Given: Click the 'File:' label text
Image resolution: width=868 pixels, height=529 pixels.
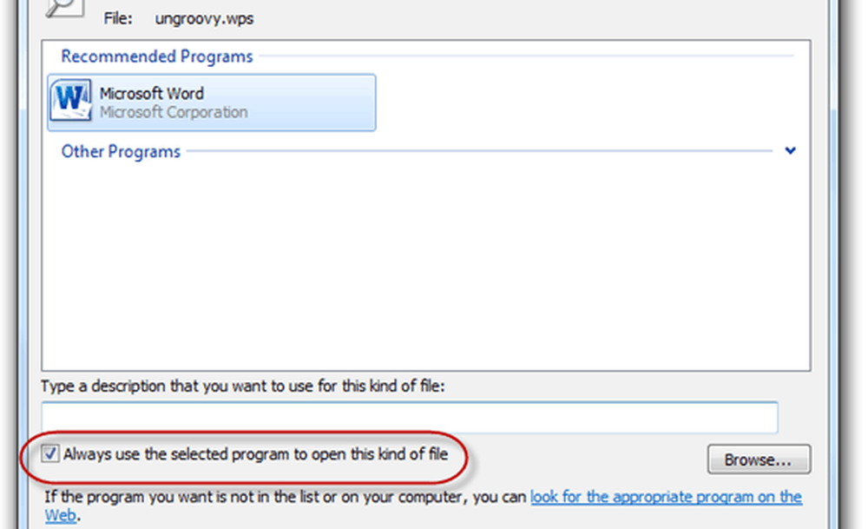Looking at the screenshot, I should pyautogui.click(x=117, y=18).
